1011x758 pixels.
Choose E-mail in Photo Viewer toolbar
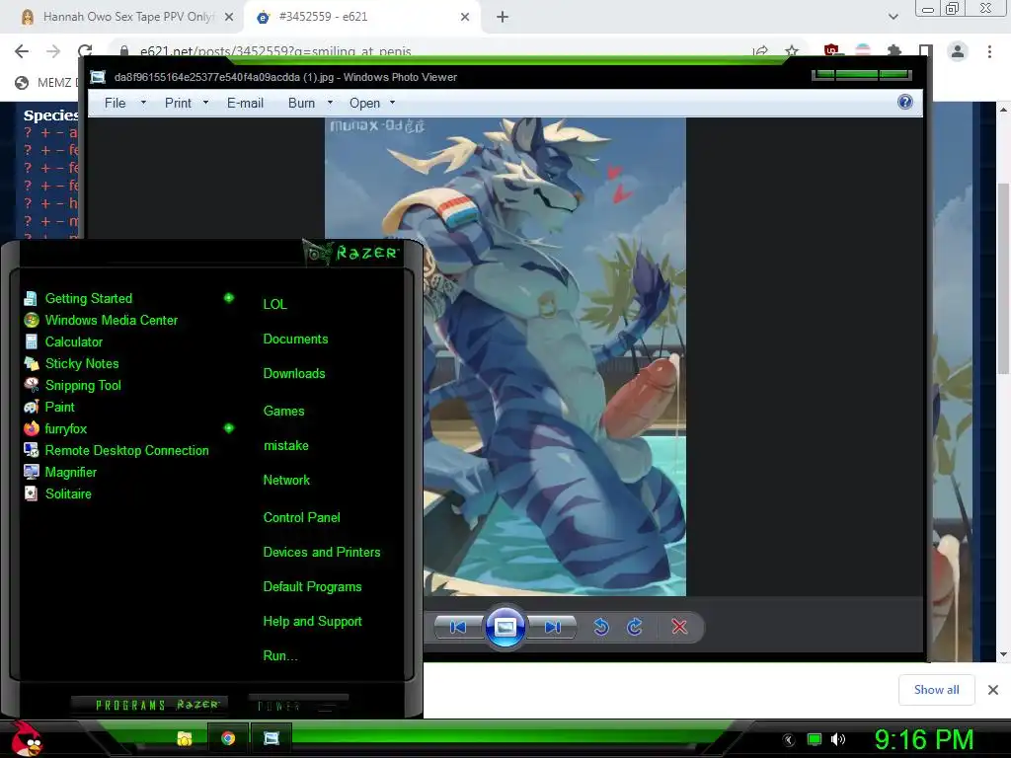245,103
